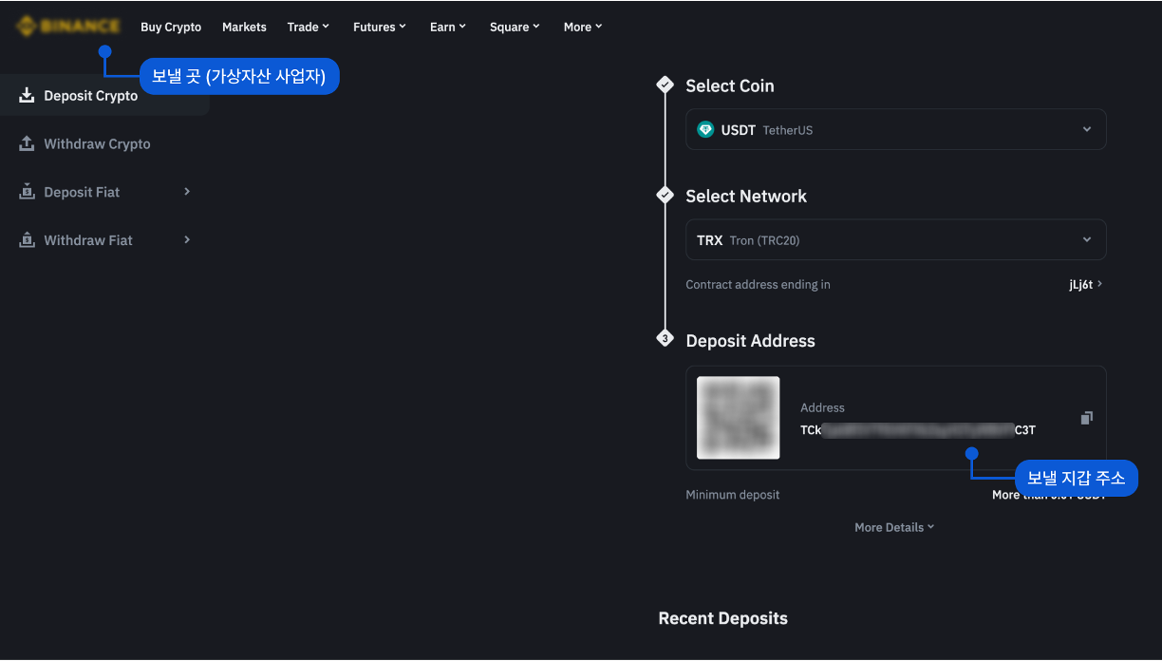Open Buy Crypto page
The height and width of the screenshot is (661, 1162).
coord(171,28)
